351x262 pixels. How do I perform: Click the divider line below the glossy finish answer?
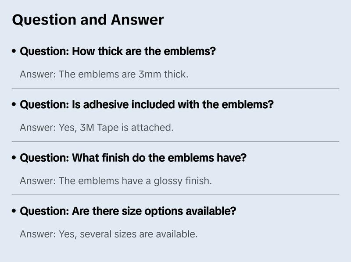[x=175, y=195]
